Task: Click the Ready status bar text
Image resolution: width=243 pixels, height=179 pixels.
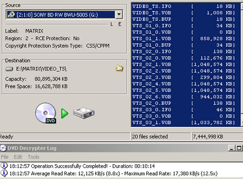Action: pyautogui.click(x=6, y=137)
